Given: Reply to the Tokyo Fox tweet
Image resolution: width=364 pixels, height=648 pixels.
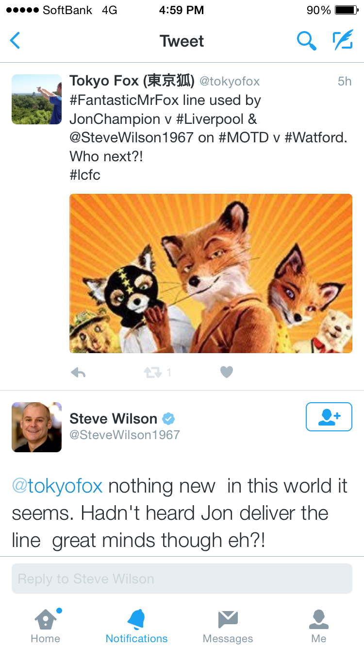Looking at the screenshot, I should (78, 373).
